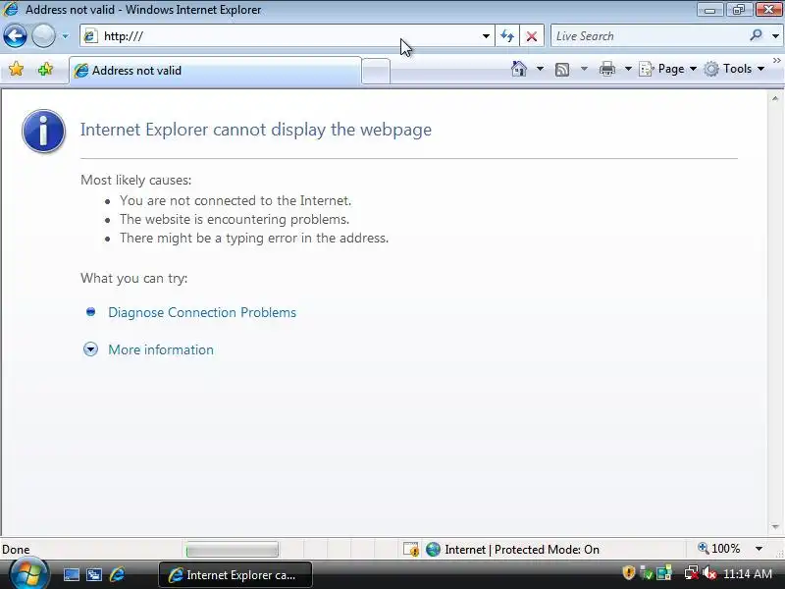Click the 11:14 AM clock

coord(748,574)
